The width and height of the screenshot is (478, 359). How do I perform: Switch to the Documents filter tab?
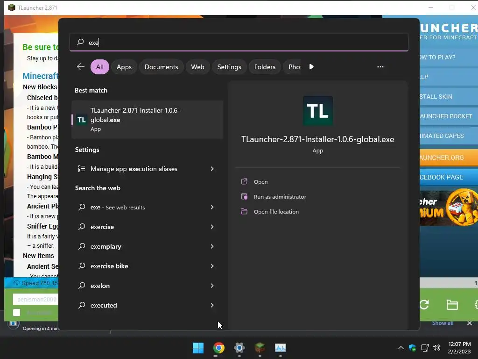coord(161,67)
